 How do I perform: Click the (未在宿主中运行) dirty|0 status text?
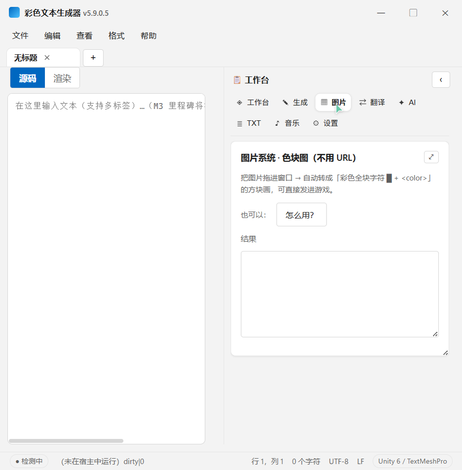(103, 461)
